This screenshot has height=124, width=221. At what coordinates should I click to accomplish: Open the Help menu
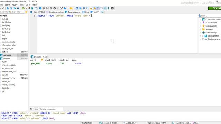coord(35,5)
